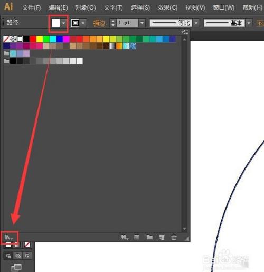The width and height of the screenshot is (264, 272).
Task: Click the 1 pt stroke weight field
Action: (x=127, y=23)
